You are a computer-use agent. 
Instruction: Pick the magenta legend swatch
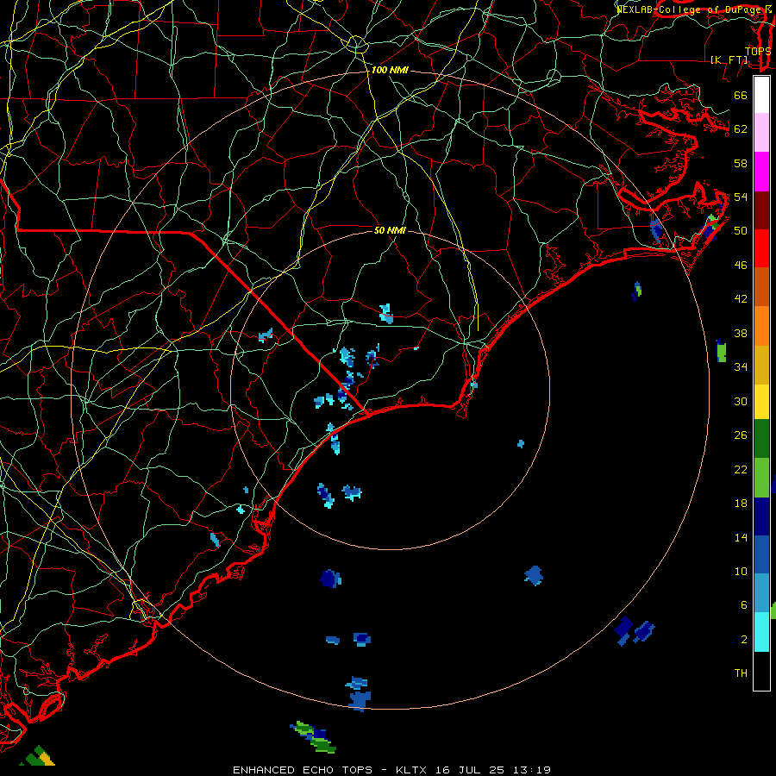(761, 172)
